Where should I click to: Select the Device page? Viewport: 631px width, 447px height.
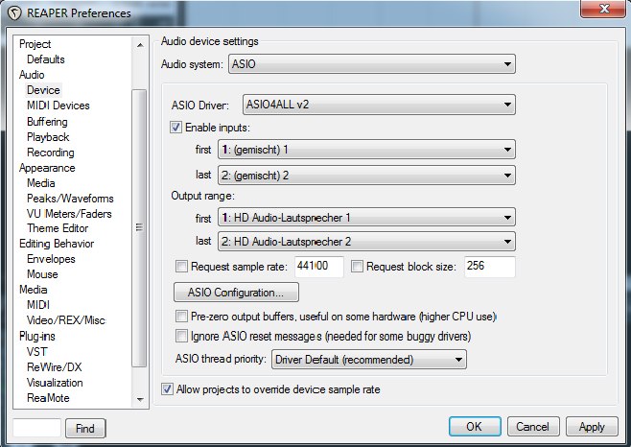[x=43, y=90]
